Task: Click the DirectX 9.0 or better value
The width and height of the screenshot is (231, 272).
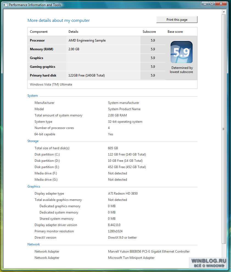Action: (x=122, y=238)
